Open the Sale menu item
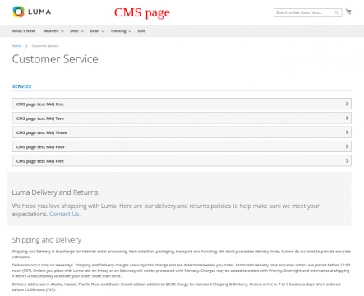The height and width of the screenshot is (296, 364). [x=141, y=31]
